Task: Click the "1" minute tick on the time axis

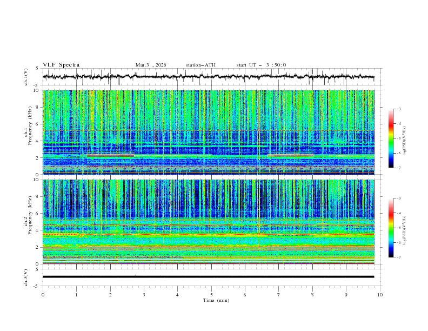Action: tap(76, 295)
